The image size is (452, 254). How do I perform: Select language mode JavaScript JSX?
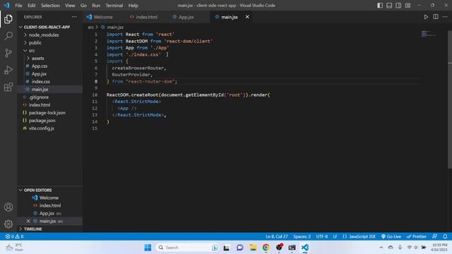(359, 236)
